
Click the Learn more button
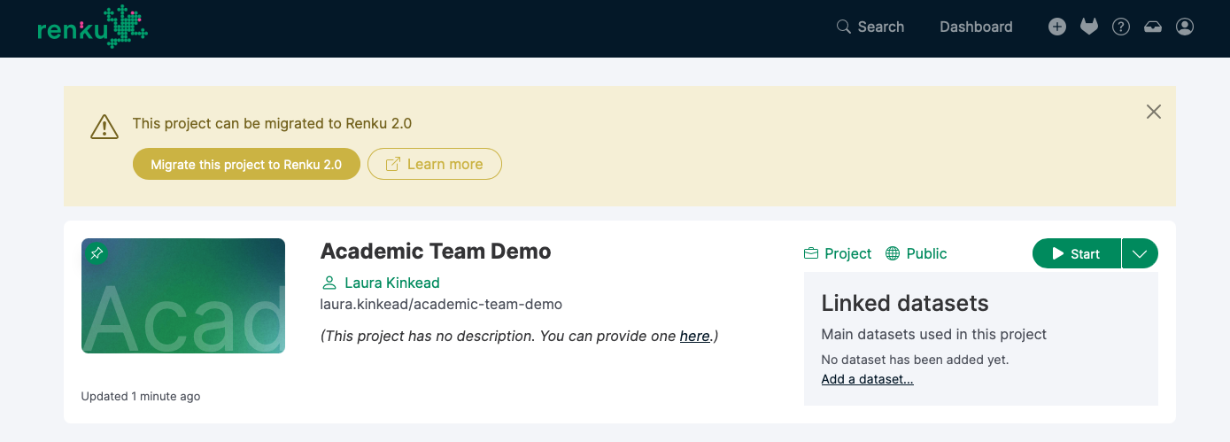pyautogui.click(x=435, y=164)
